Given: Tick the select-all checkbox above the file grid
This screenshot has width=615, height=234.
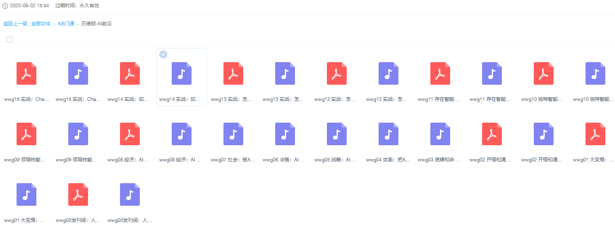Looking at the screenshot, I should tap(9, 40).
